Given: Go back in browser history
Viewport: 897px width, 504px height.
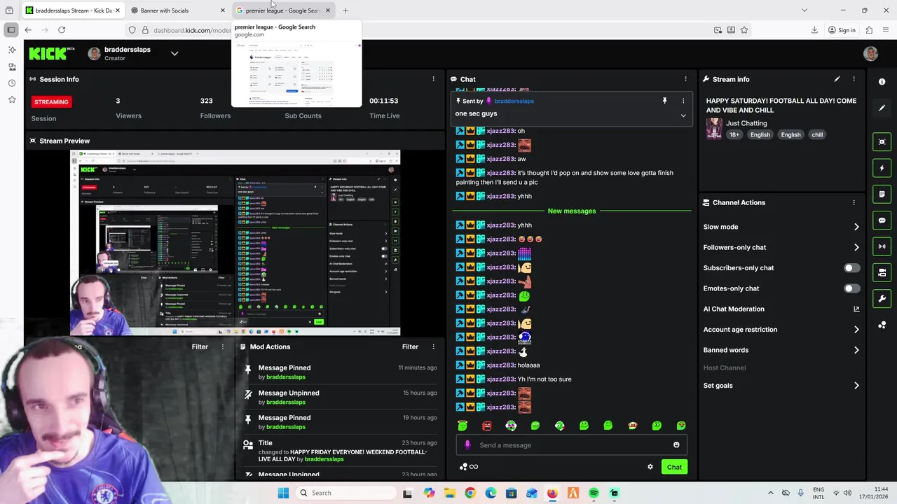Looking at the screenshot, I should (x=28, y=30).
